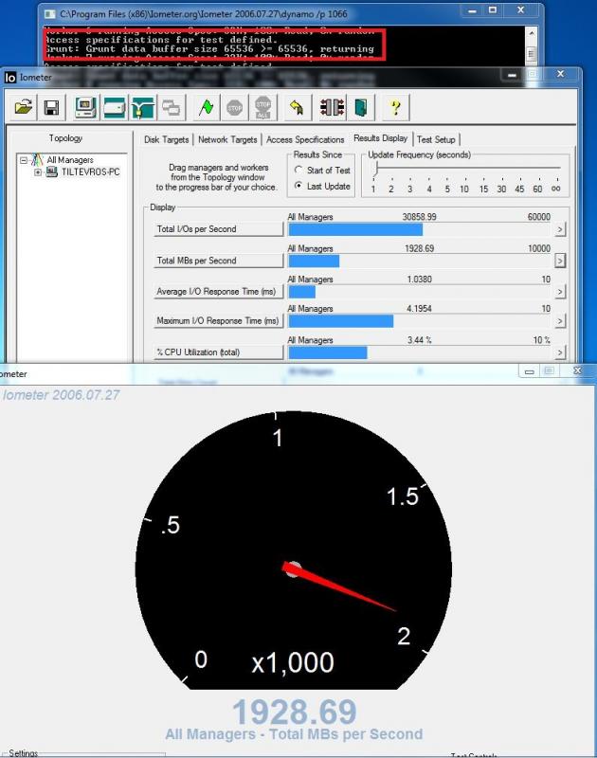The width and height of the screenshot is (597, 758).
Task: Click the Total I/Os per Second button
Action: click(218, 229)
